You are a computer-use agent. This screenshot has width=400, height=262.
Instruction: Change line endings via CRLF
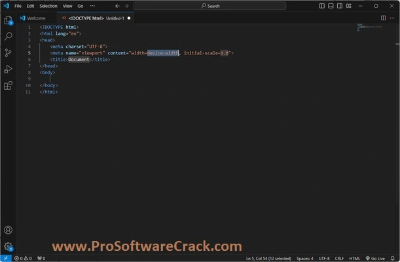pyautogui.click(x=339, y=259)
